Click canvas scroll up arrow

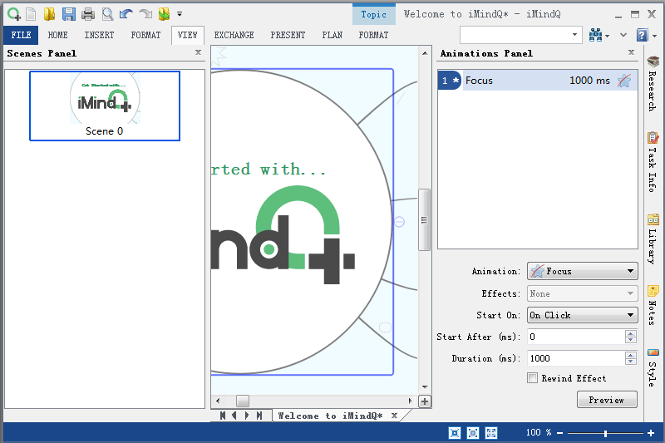pyautogui.click(x=425, y=53)
